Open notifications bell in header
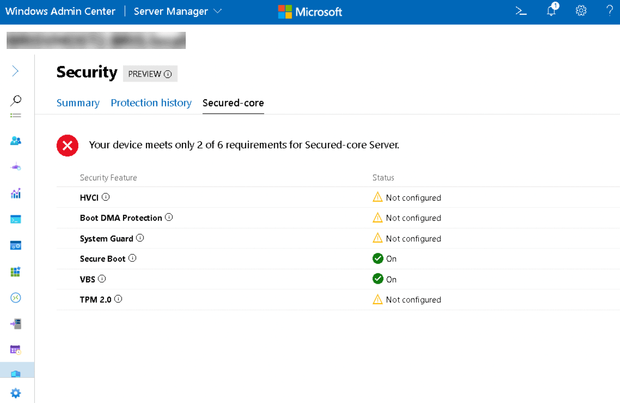Viewport: 620px width, 403px height. tap(551, 11)
